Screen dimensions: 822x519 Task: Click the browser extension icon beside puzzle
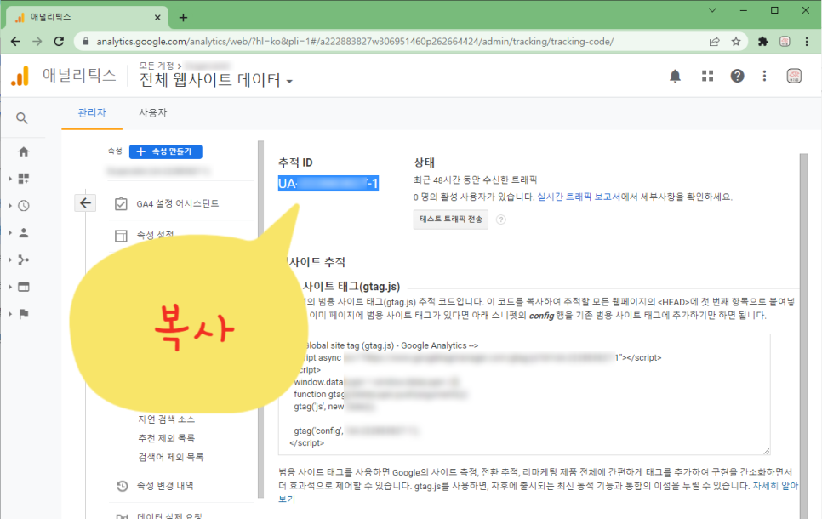pyautogui.click(x=785, y=42)
